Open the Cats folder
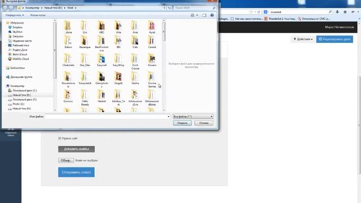Image resolution: width=361 pixels, height=203 pixels. tap(135, 42)
